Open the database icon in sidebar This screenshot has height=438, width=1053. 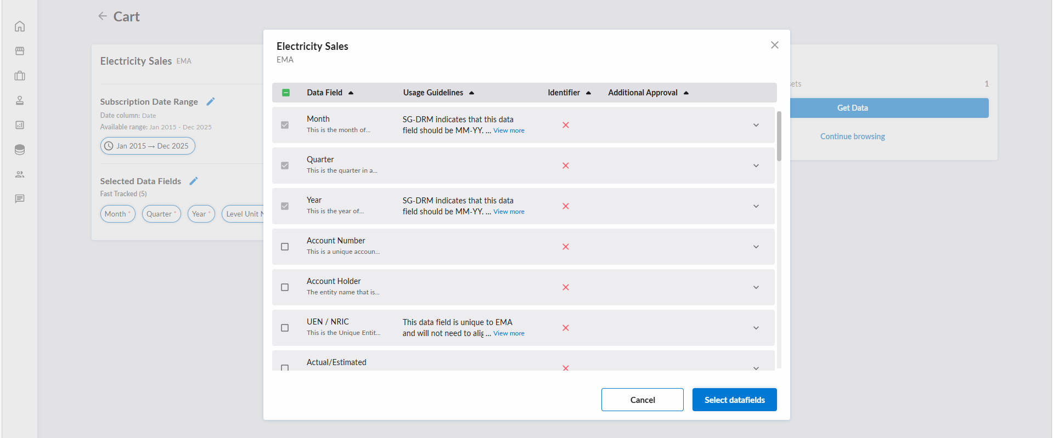20,150
